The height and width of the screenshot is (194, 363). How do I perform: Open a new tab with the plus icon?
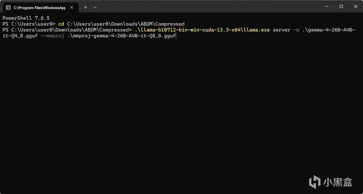click(x=85, y=7)
